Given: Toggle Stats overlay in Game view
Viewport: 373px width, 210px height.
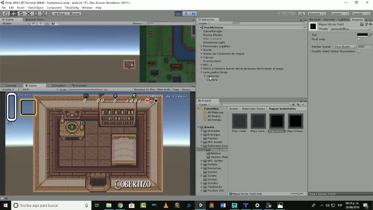Looking at the screenshot, I should click(x=176, y=90).
